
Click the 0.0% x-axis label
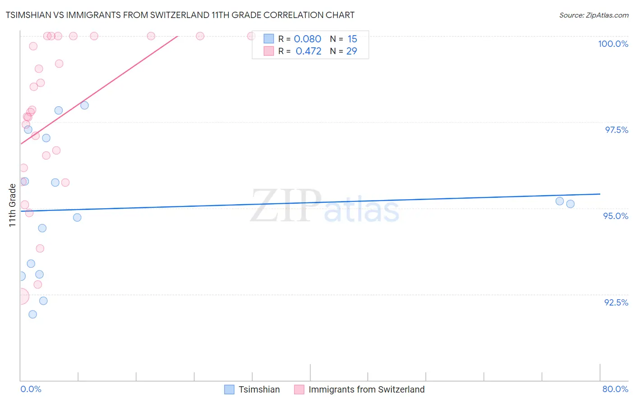pos(31,389)
